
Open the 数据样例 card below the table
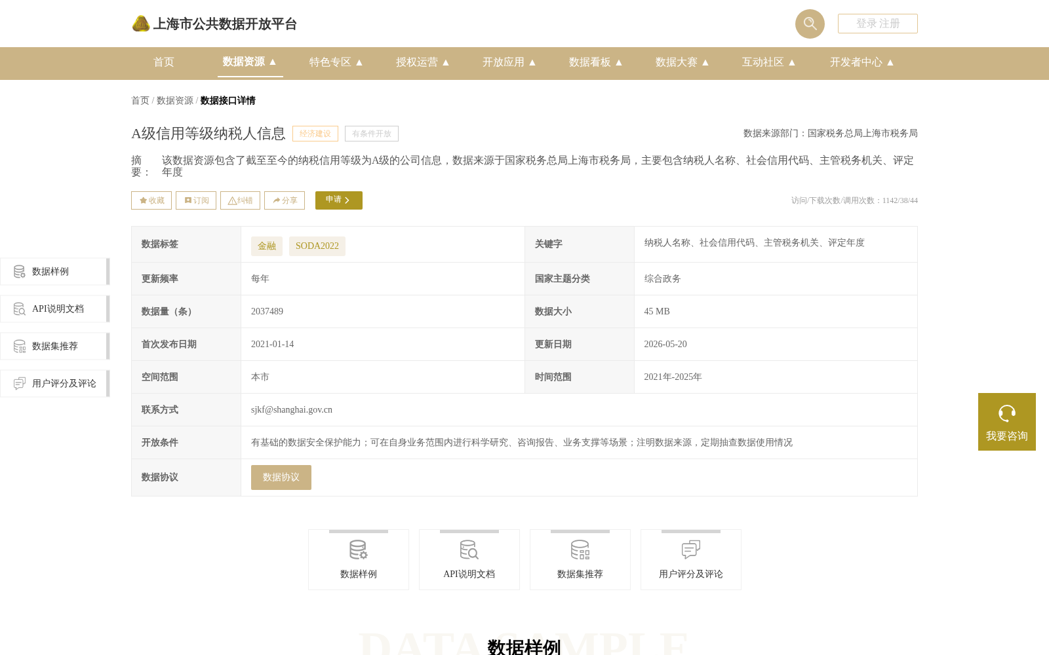359,560
